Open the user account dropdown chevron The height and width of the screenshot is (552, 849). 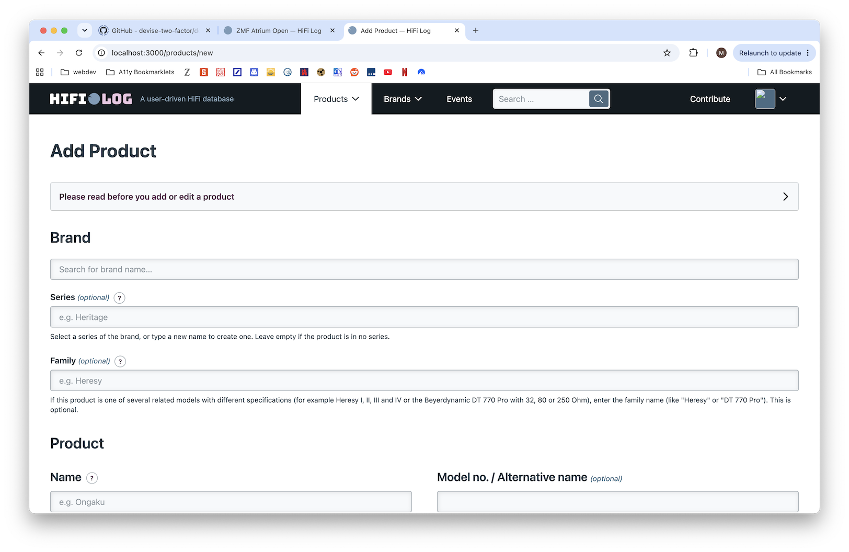point(783,99)
